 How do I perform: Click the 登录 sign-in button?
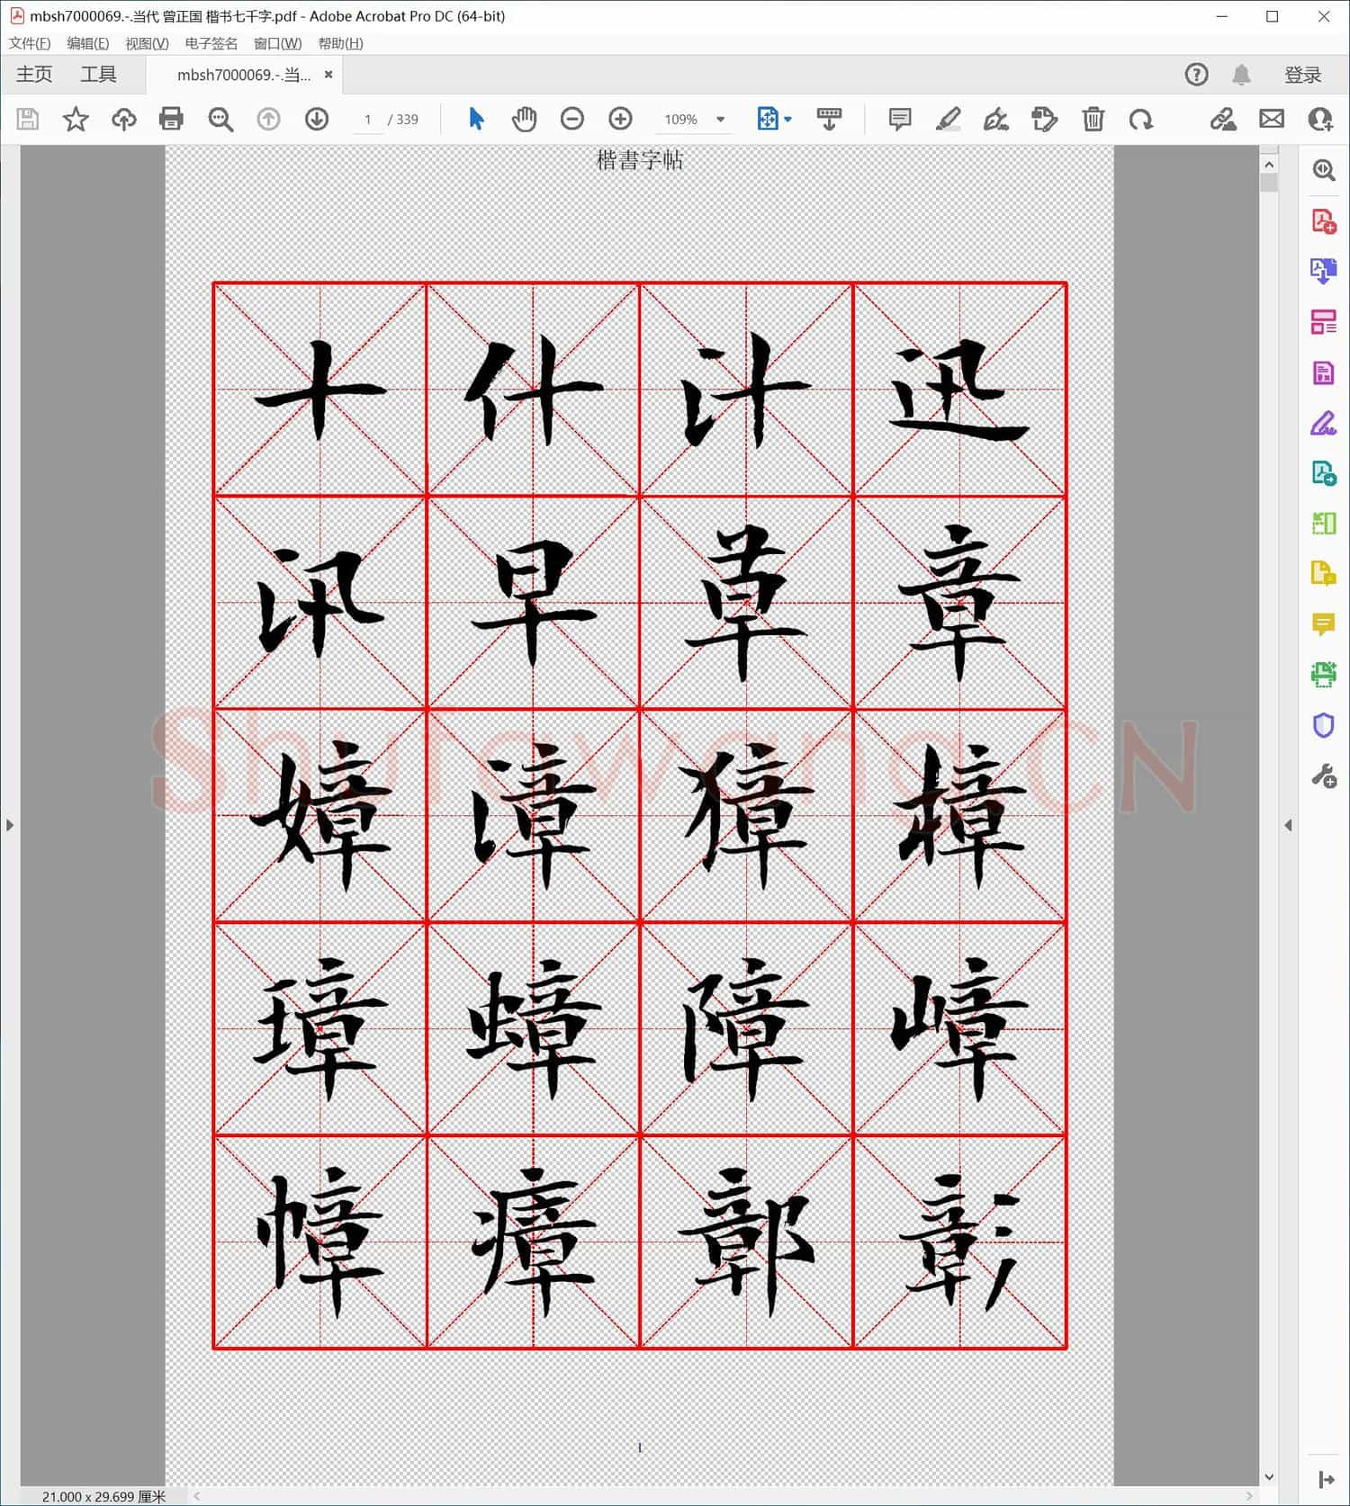[1302, 75]
